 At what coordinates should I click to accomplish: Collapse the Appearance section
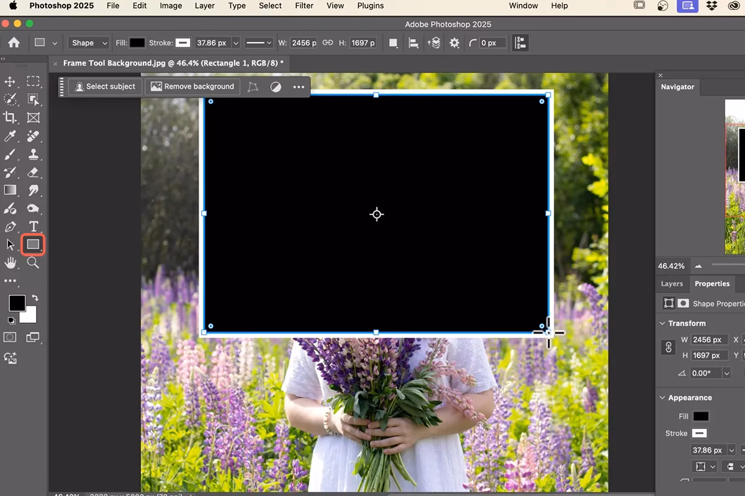pyautogui.click(x=662, y=397)
